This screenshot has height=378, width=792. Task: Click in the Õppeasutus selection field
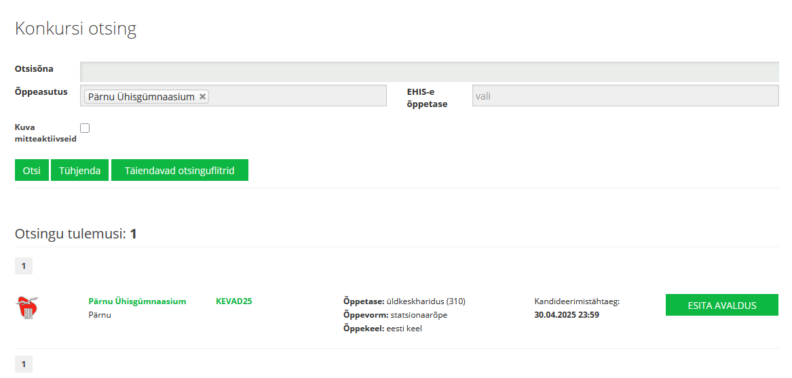[x=233, y=96]
